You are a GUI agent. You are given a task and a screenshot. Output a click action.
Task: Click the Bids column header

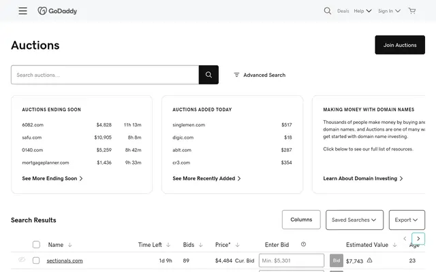[x=189, y=245]
